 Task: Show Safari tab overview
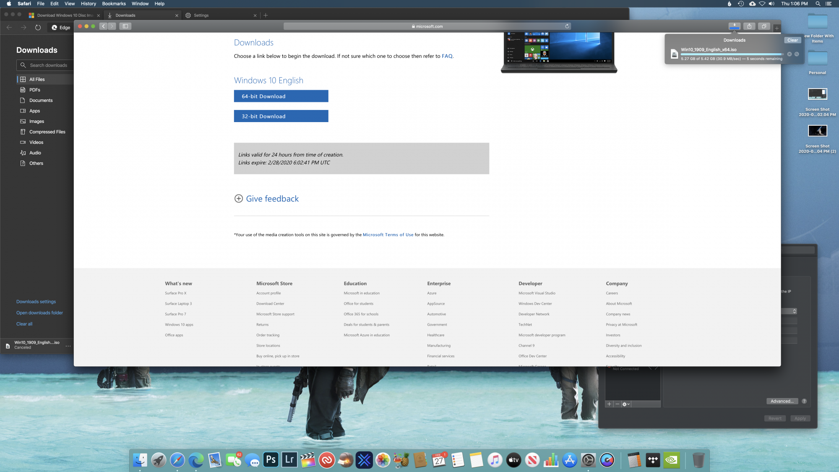[764, 26]
